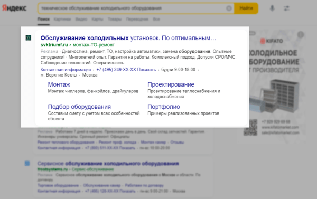Start voice search with the microphone icon

[x=272, y=8]
